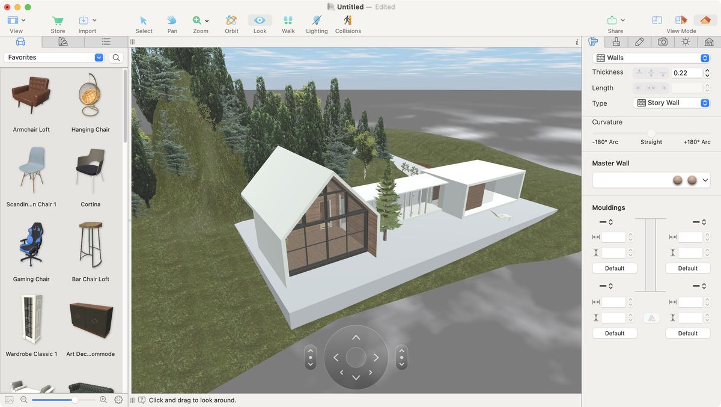Open the Import dropdown arrow
The width and height of the screenshot is (721, 407).
(x=94, y=20)
